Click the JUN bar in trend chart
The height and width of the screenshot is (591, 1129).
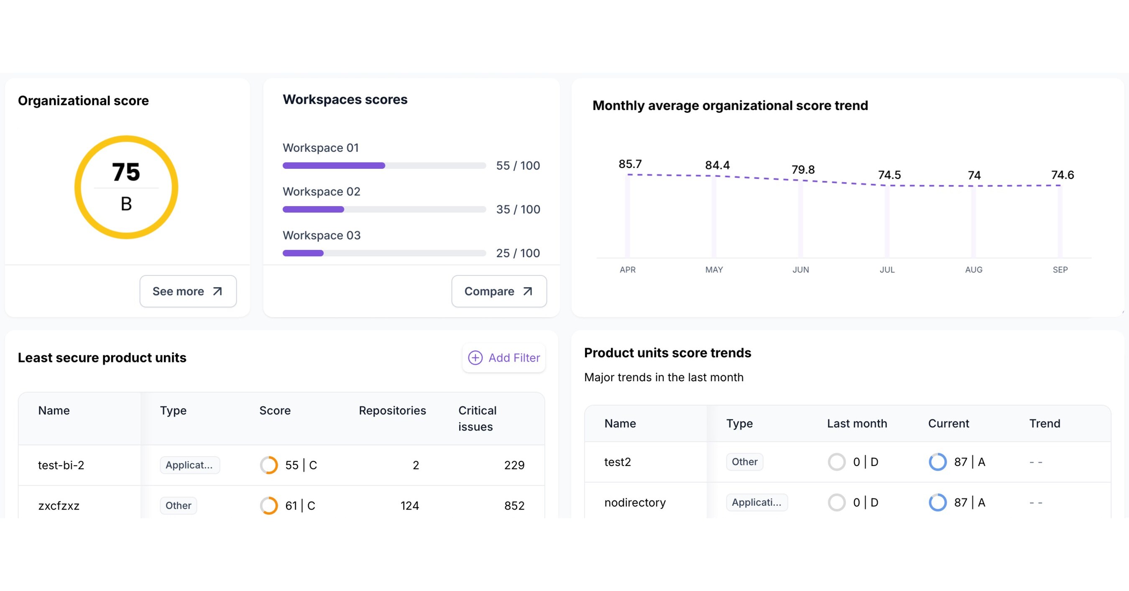pyautogui.click(x=801, y=219)
